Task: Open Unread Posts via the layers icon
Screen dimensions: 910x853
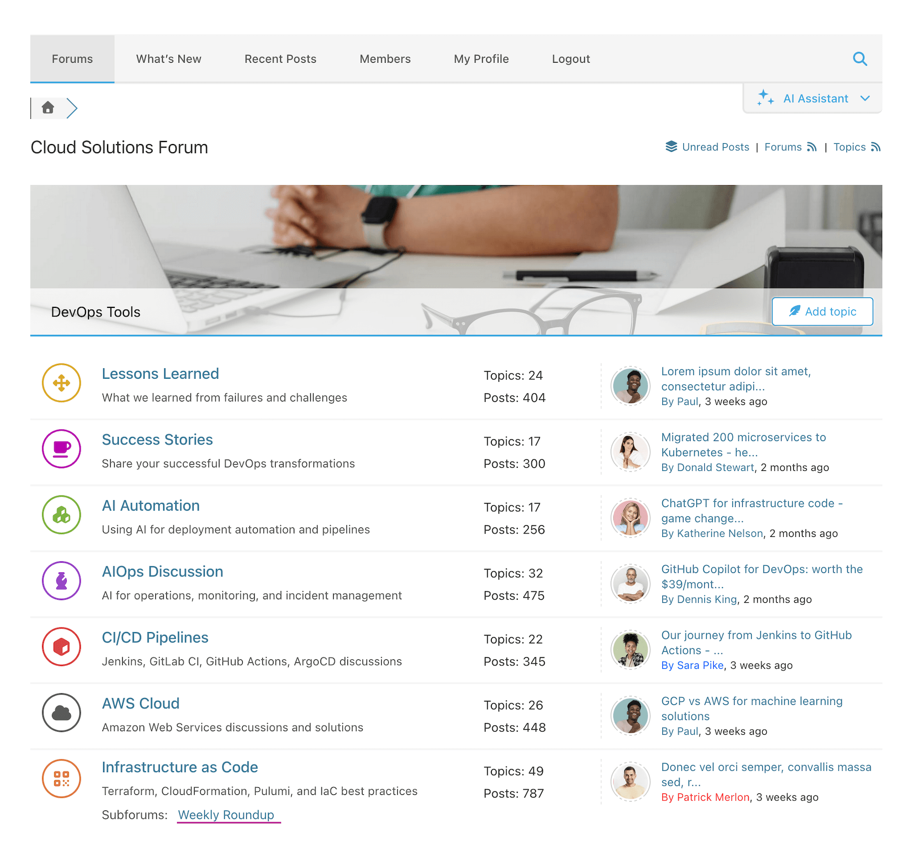Action: 671,147
